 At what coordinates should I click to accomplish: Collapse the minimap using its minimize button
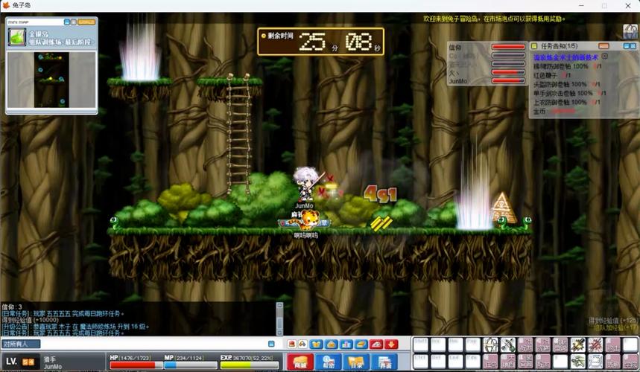tap(67, 22)
